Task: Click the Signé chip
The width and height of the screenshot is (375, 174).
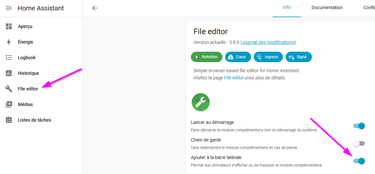Action: [299, 57]
